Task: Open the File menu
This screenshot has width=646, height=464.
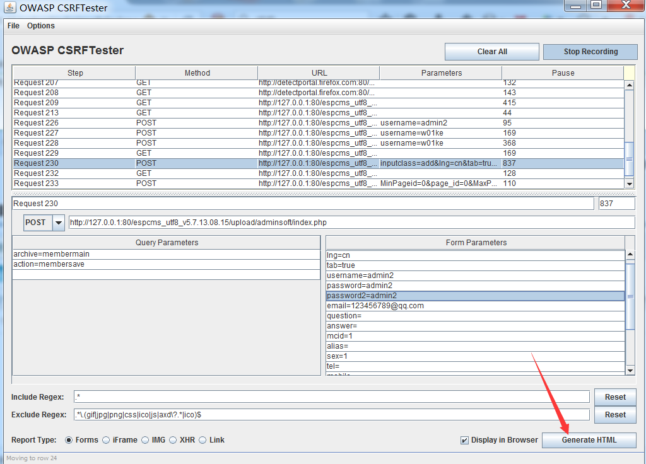Action: click(13, 25)
